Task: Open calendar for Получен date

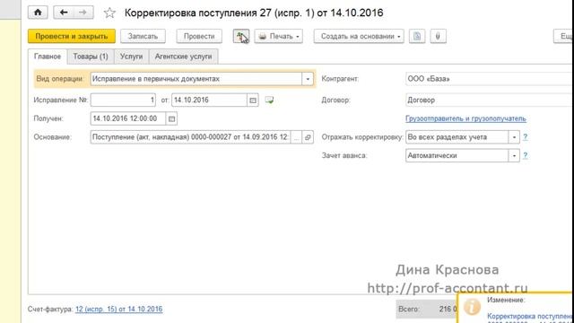Action: pyautogui.click(x=171, y=118)
